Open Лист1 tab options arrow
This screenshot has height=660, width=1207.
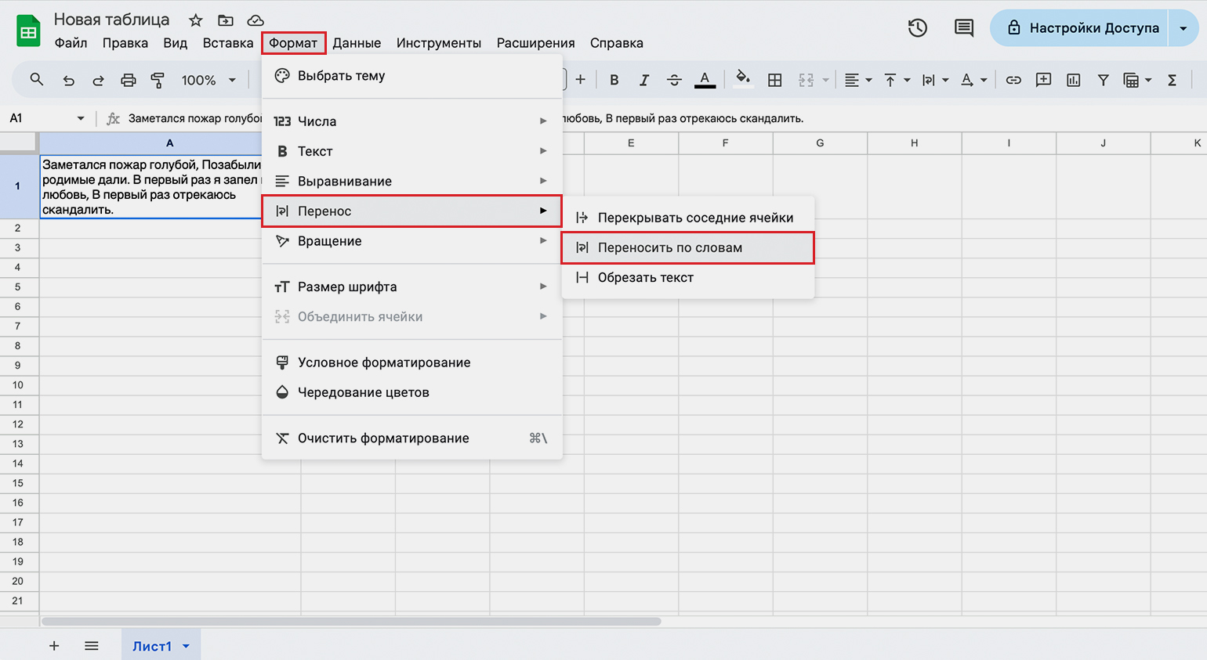pos(187,647)
